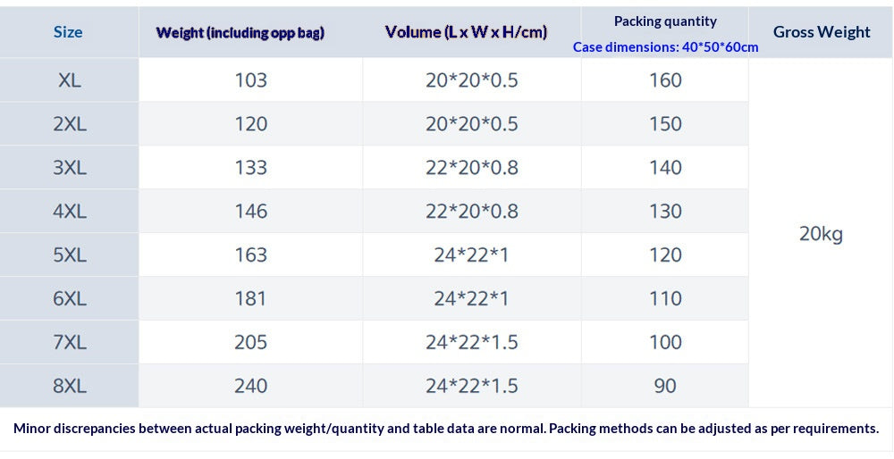Select the Packing quantity header
Image resolution: width=894 pixels, height=459 pixels.
click(x=665, y=21)
